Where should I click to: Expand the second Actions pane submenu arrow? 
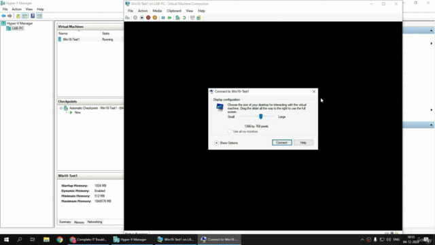point(432,110)
